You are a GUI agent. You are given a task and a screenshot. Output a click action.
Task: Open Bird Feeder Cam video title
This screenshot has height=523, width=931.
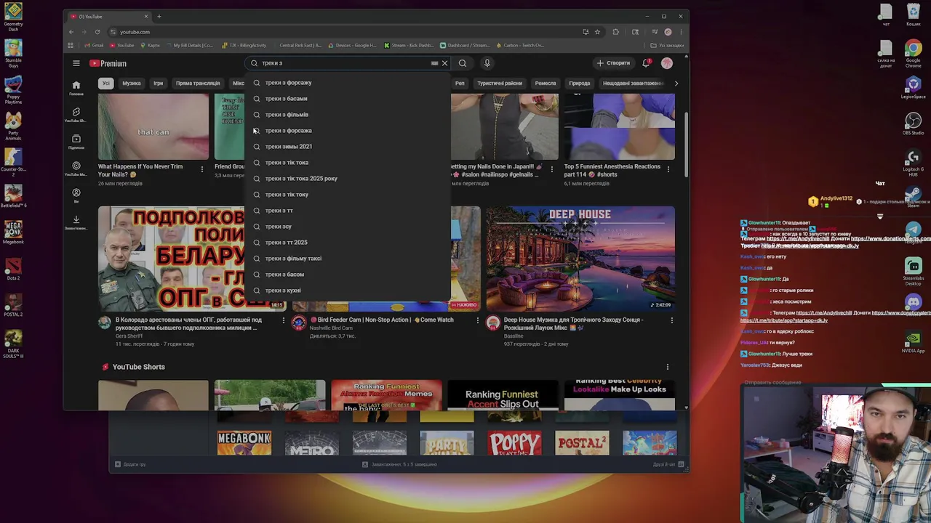(381, 320)
